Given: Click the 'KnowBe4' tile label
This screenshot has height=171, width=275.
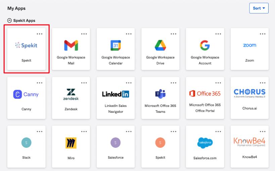Looking at the screenshot, I should (x=249, y=157).
